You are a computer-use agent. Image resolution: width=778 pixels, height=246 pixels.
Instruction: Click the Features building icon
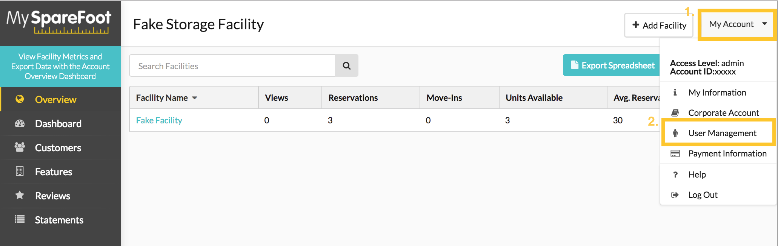pos(20,171)
